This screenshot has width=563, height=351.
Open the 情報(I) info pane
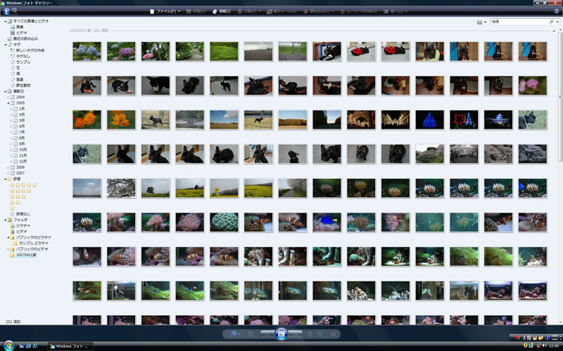[x=222, y=11]
